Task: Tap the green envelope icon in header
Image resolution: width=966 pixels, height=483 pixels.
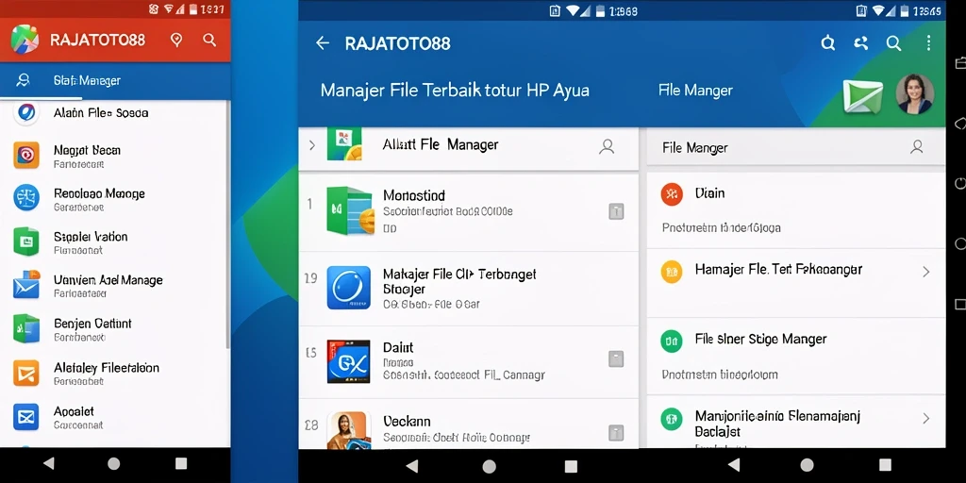Action: pyautogui.click(x=862, y=96)
